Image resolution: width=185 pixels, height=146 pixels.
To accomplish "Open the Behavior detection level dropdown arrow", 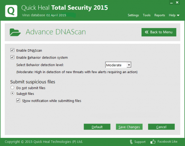I will [x=129, y=65].
